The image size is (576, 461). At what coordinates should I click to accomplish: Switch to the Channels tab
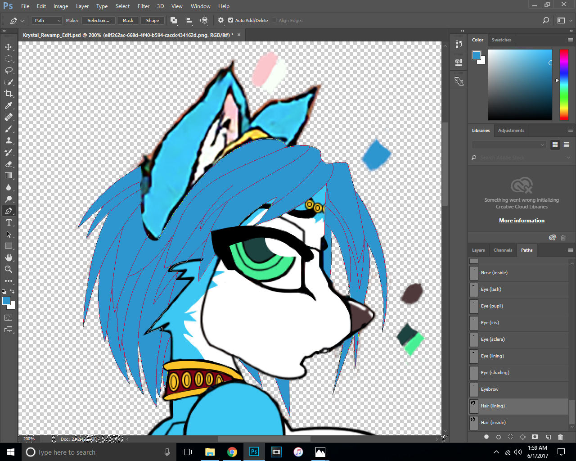point(503,250)
